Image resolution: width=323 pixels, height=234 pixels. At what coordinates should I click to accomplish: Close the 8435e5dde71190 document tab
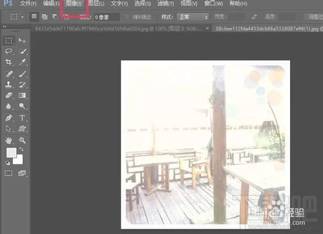(x=207, y=28)
